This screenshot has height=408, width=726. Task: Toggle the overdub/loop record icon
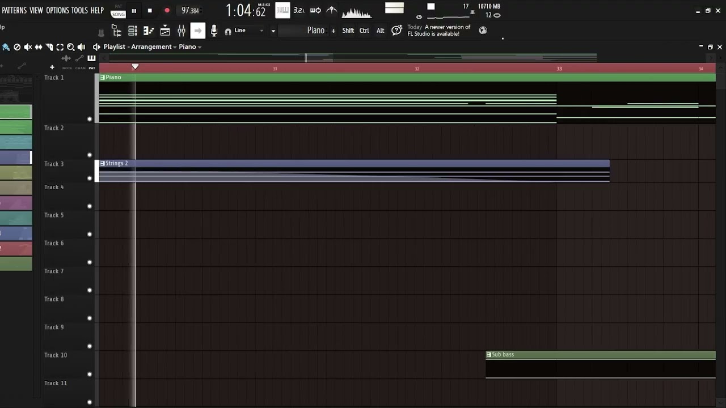pyautogui.click(x=315, y=10)
